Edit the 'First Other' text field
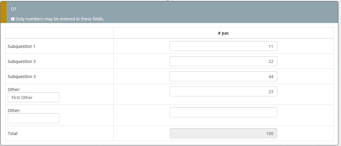 (34, 98)
